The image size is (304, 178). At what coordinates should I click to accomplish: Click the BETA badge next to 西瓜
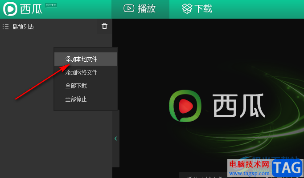tap(51, 5)
